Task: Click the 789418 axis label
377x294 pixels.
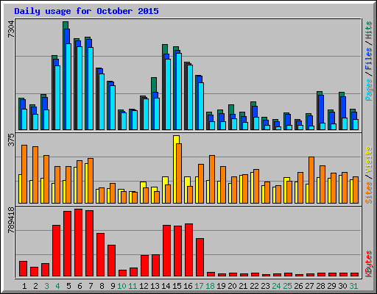Action: (x=11, y=220)
